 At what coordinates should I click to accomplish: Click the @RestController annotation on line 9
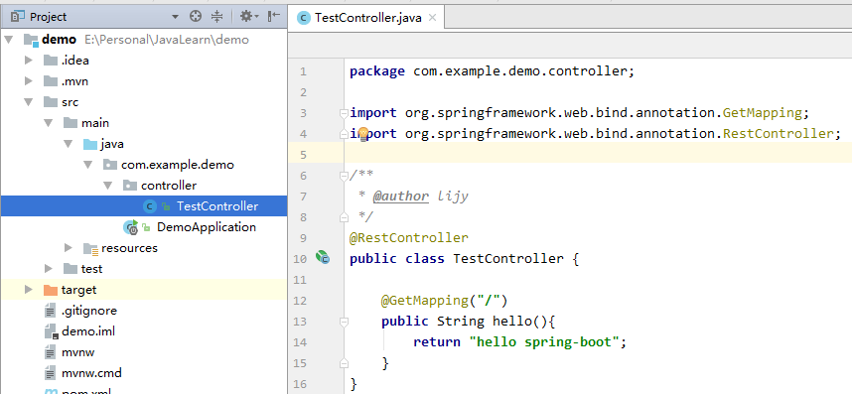click(408, 238)
